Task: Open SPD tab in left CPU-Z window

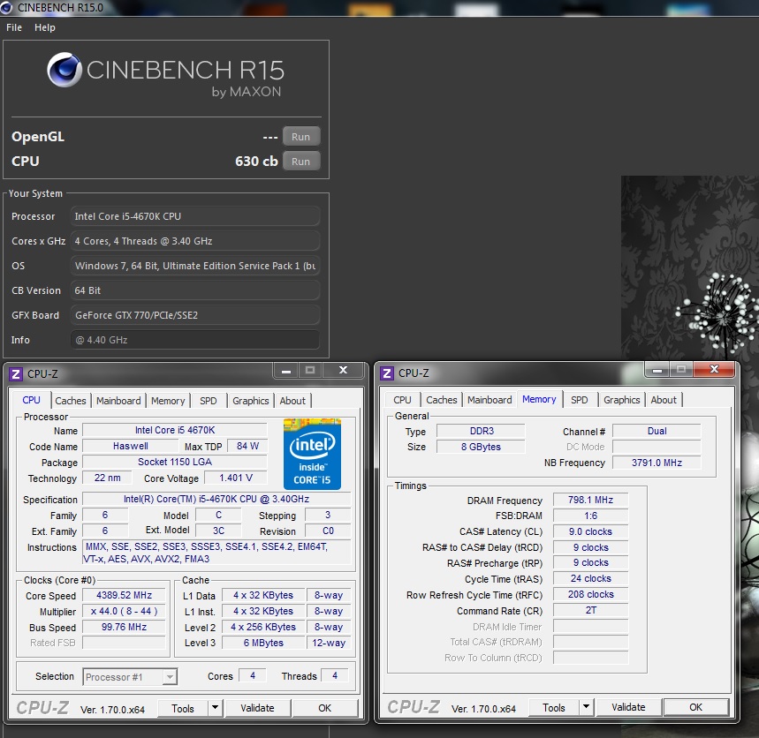Action: click(x=209, y=401)
